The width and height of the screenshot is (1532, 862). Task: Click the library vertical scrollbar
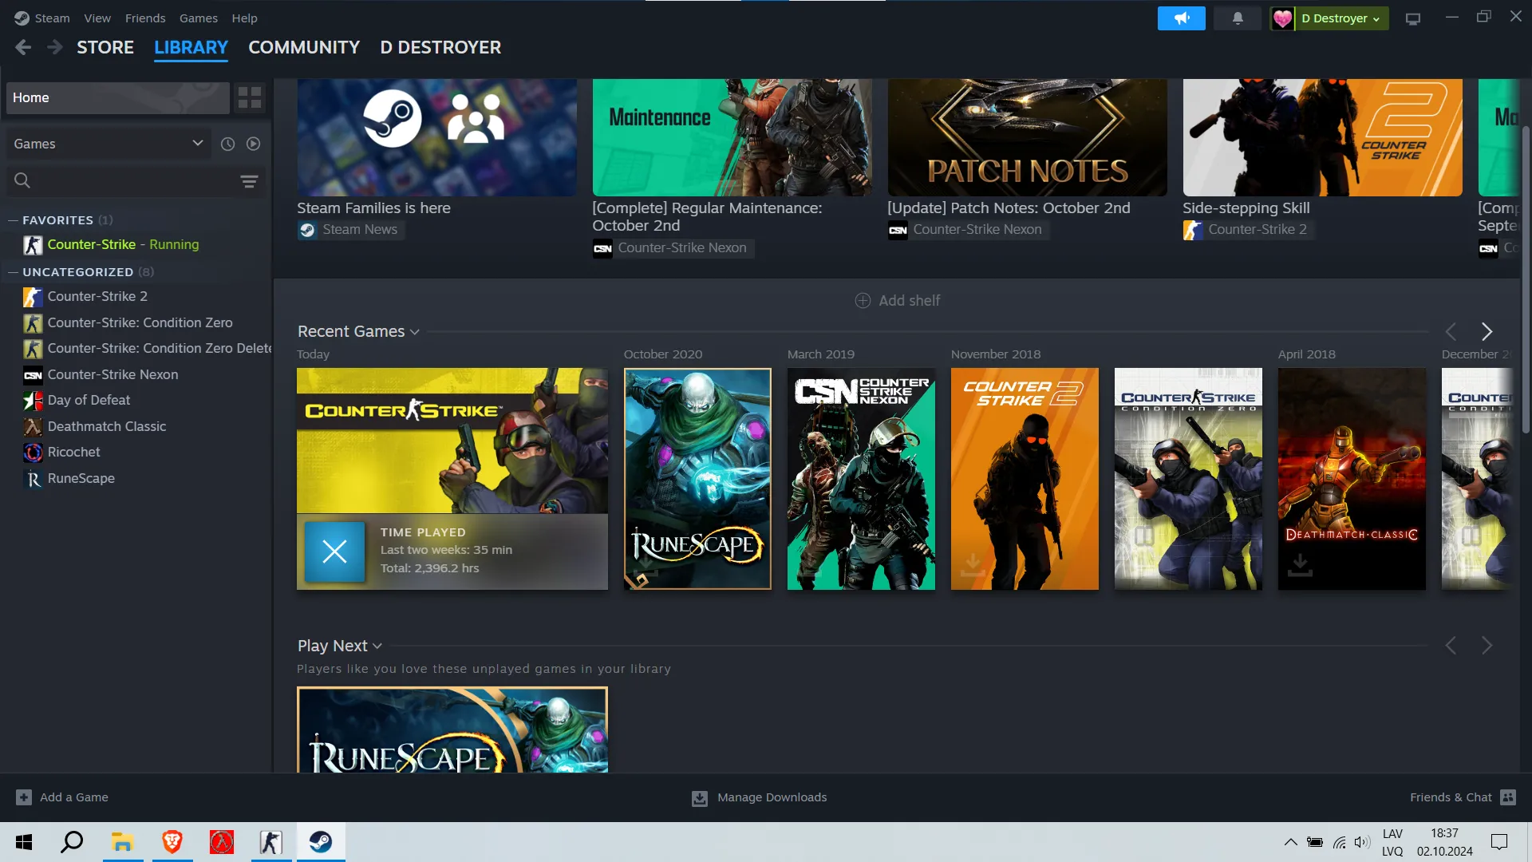tap(1525, 279)
